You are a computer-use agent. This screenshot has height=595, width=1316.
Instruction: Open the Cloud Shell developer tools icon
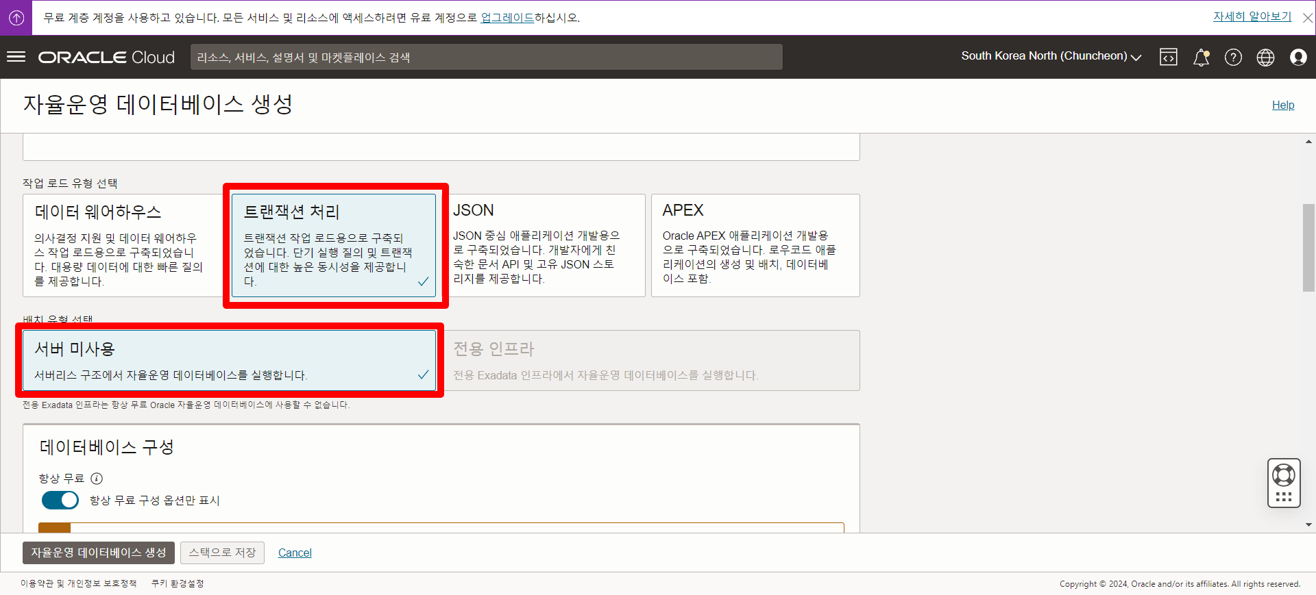pos(1168,57)
